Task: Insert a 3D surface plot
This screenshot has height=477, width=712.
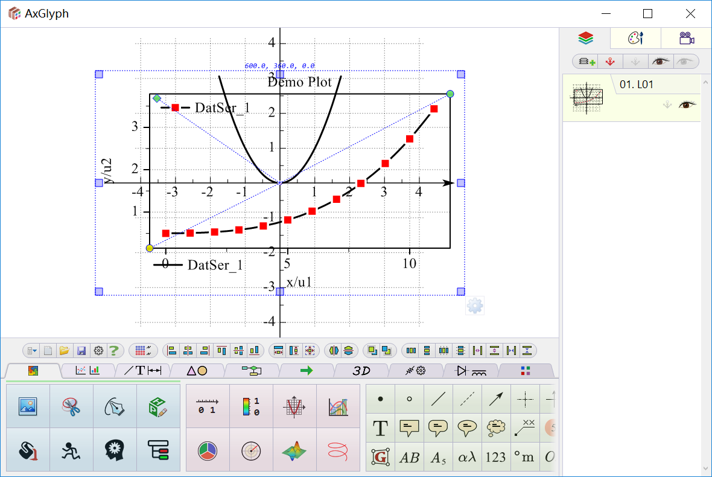Action: [x=294, y=450]
